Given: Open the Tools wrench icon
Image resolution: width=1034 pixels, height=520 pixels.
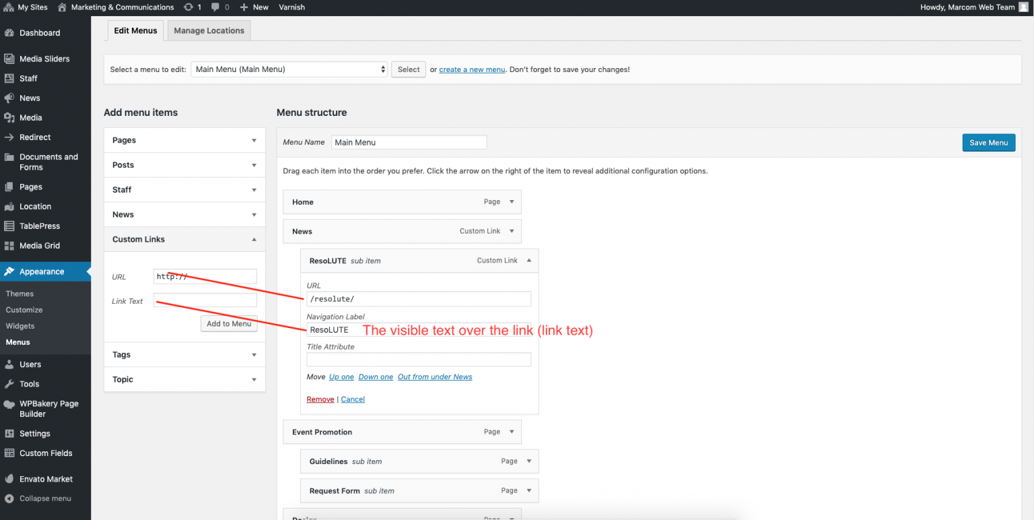Looking at the screenshot, I should pyautogui.click(x=9, y=384).
